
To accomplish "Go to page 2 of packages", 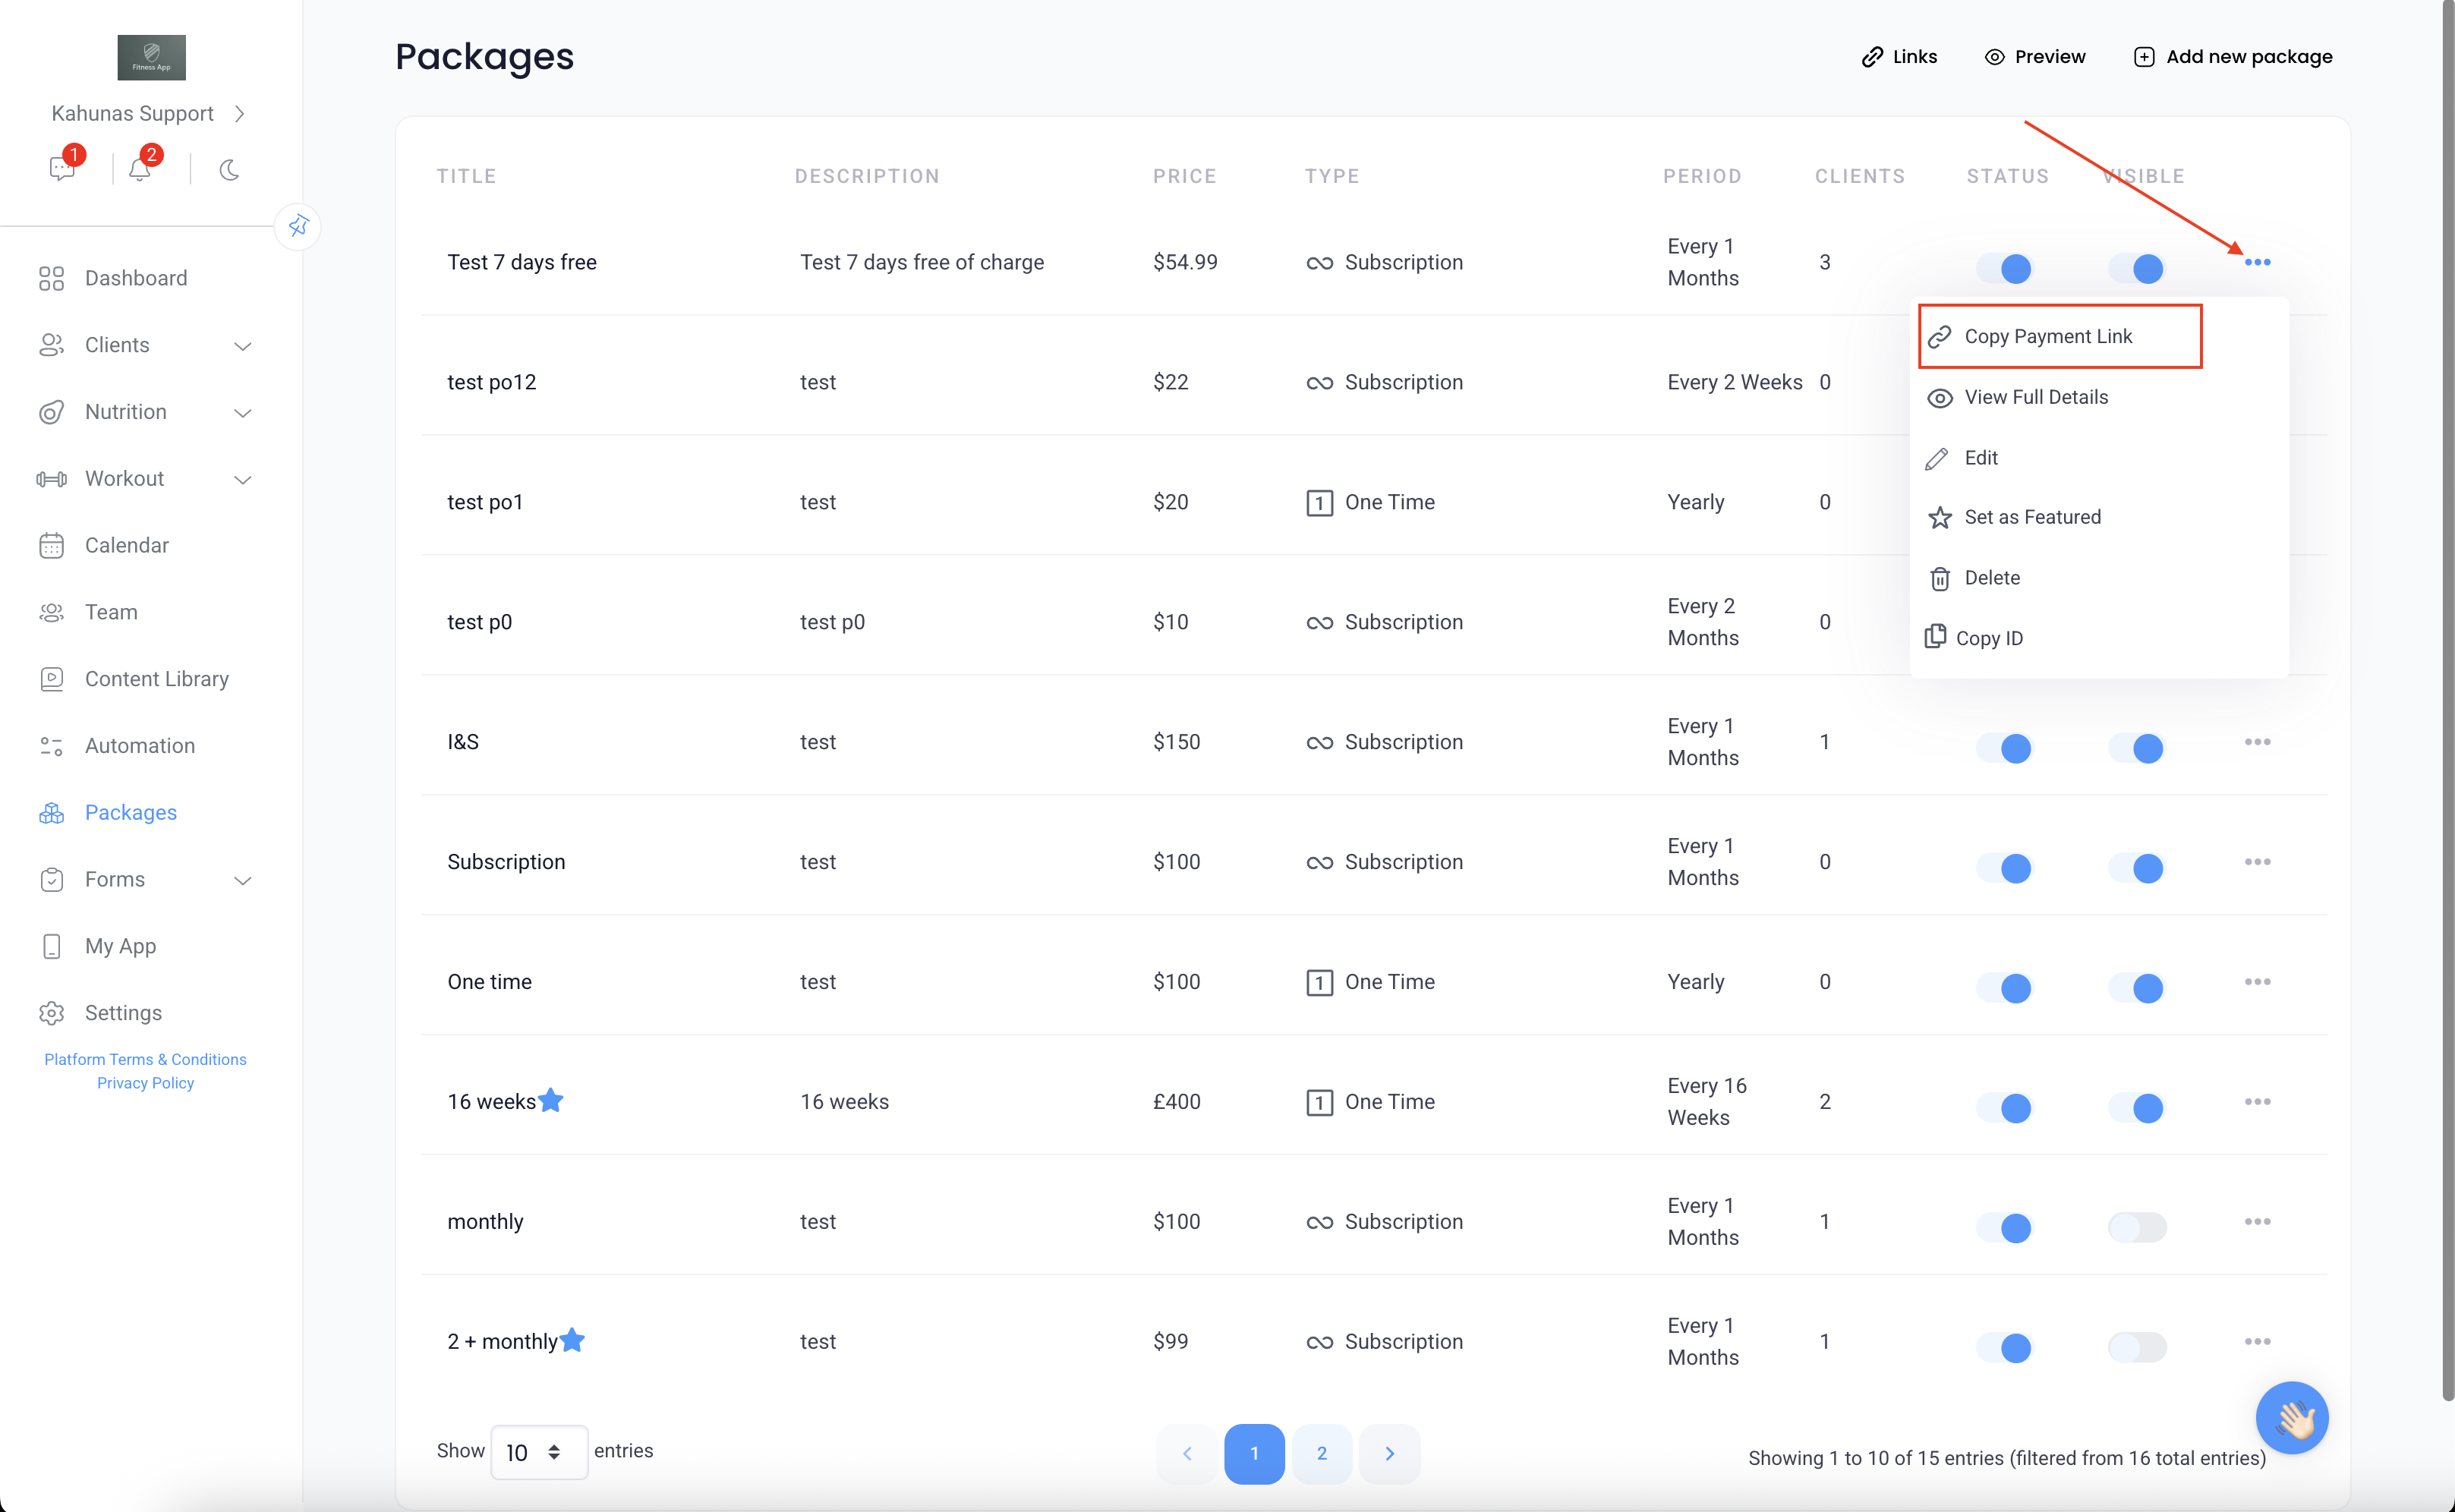I will point(1321,1453).
